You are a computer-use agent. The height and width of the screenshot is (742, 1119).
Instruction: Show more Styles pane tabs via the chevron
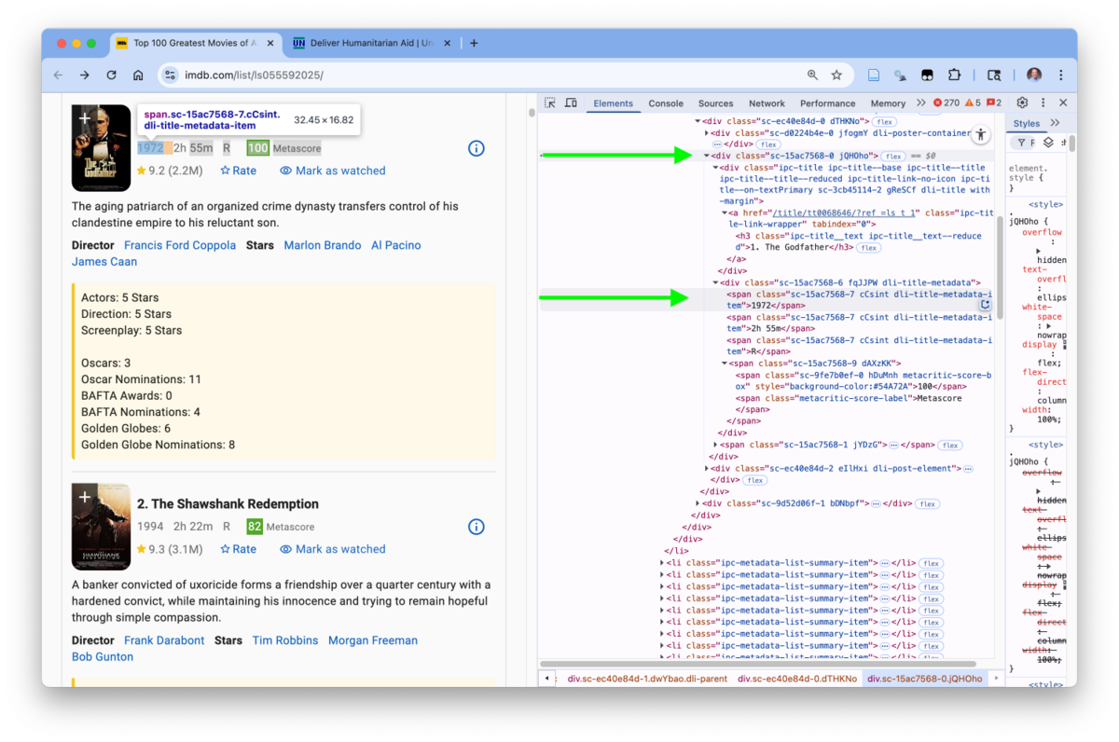point(1055,123)
